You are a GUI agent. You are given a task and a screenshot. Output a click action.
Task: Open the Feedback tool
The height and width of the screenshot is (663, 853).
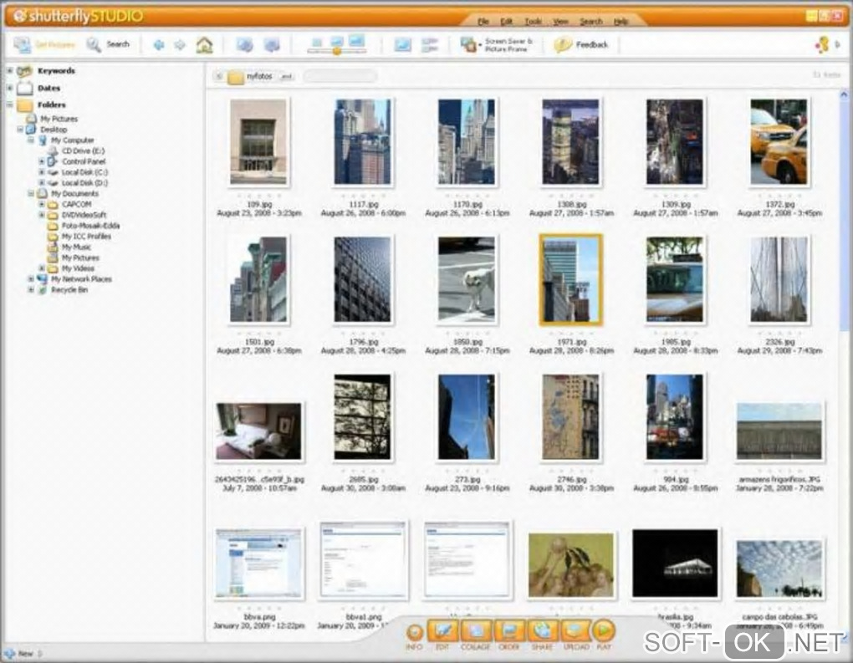tap(580, 44)
